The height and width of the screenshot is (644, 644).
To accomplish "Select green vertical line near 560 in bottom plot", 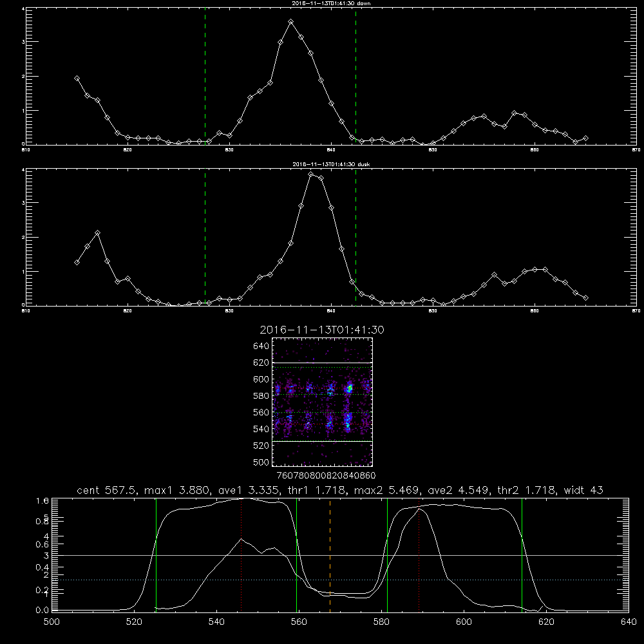I will [296, 554].
